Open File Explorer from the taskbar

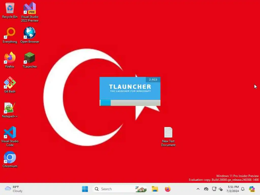[155, 189]
